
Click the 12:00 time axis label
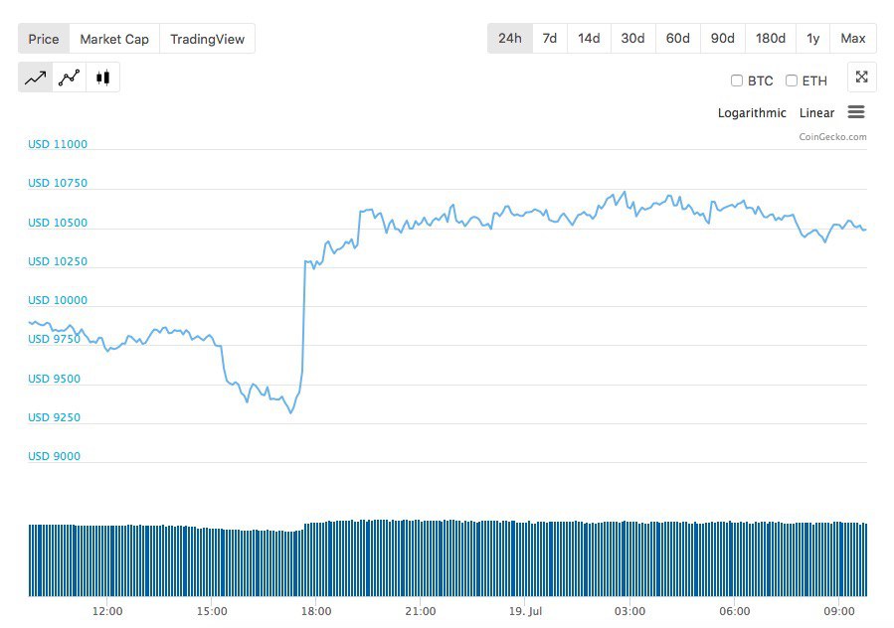107,611
